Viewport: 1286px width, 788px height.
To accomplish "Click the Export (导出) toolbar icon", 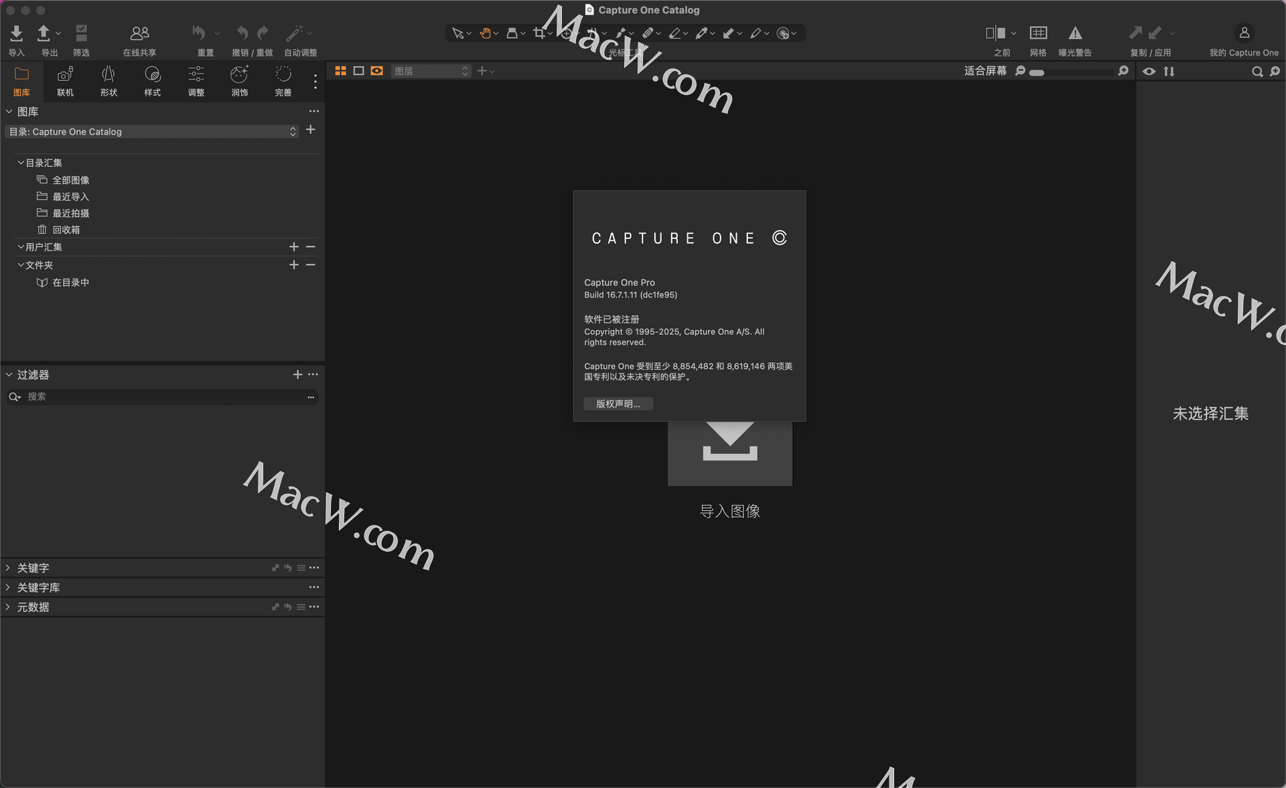I will (x=44, y=33).
